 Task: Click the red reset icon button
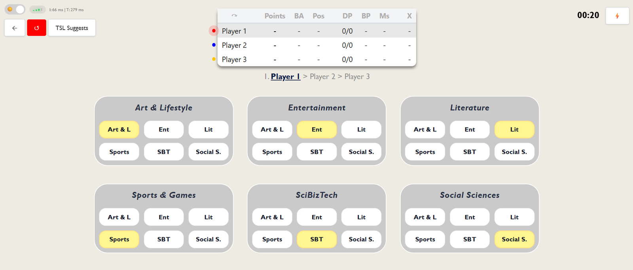pos(37,28)
